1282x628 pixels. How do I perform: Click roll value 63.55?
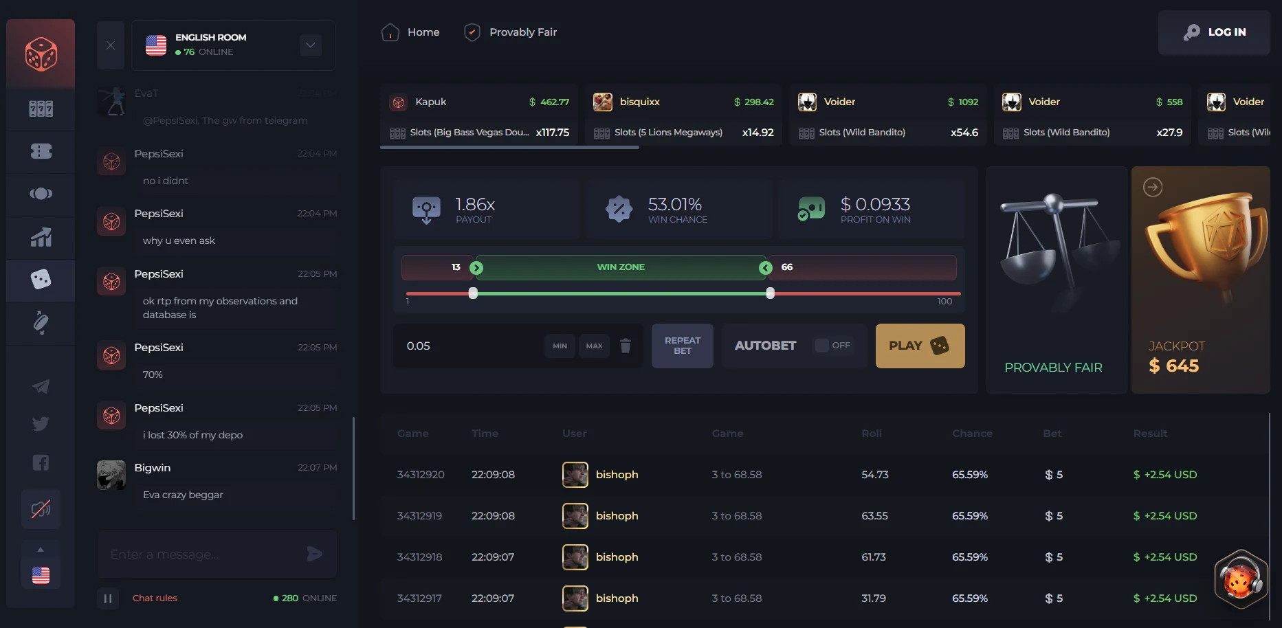point(875,516)
